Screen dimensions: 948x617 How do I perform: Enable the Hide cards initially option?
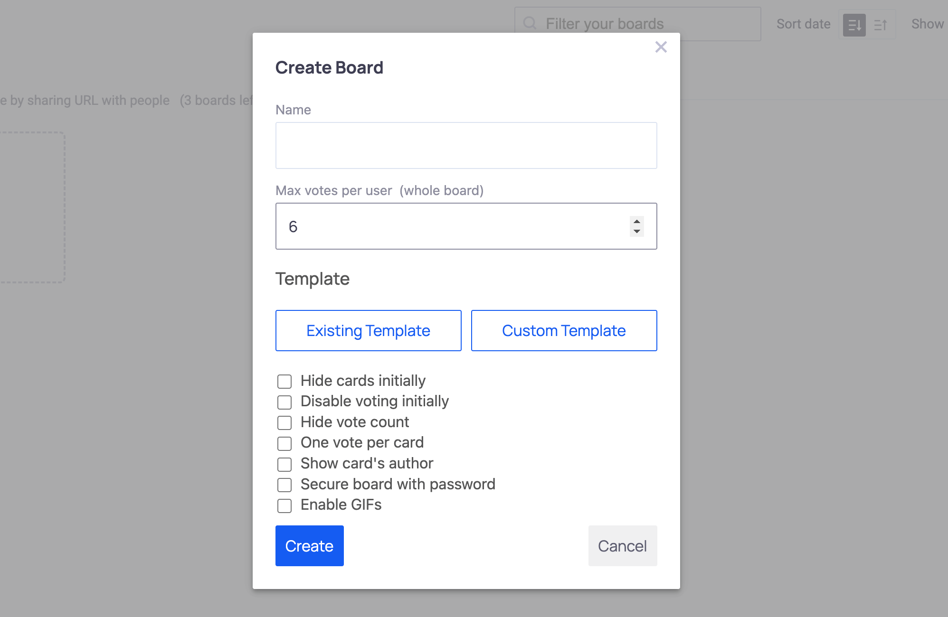pos(284,381)
